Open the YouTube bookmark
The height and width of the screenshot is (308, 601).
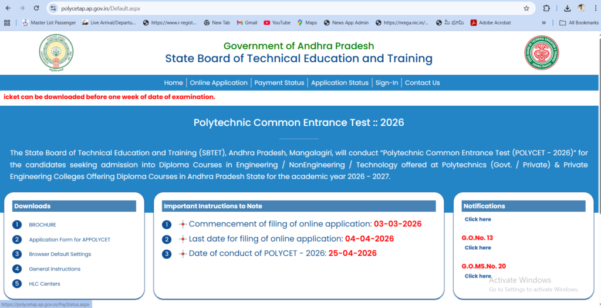pyautogui.click(x=277, y=23)
